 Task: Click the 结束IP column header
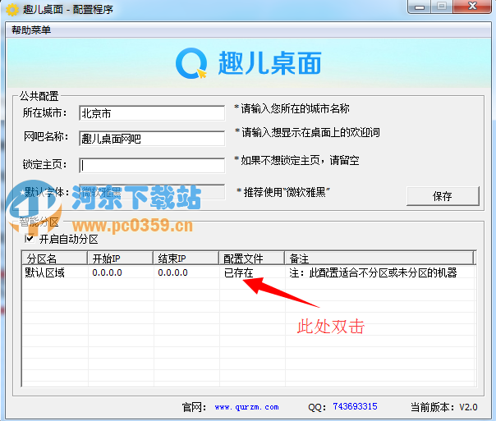click(x=186, y=259)
